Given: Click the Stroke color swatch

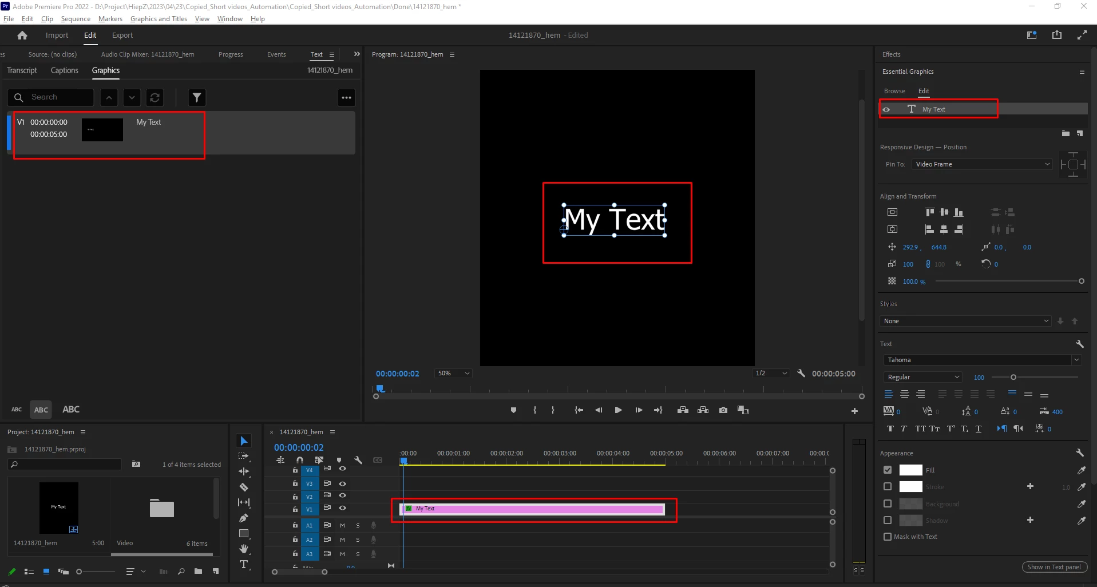Looking at the screenshot, I should (910, 486).
